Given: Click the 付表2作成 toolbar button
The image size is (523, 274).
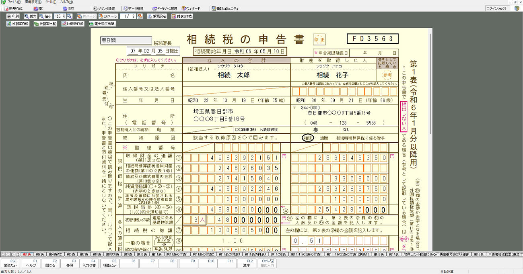Looking at the screenshot, I should 182,16.
